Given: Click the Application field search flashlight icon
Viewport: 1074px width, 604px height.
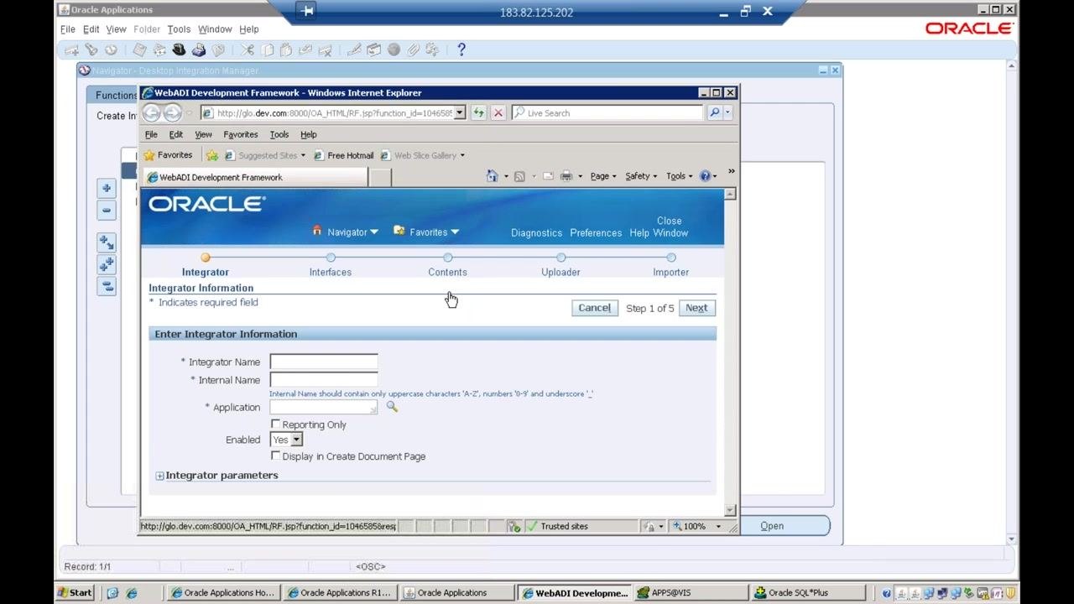Looking at the screenshot, I should pyautogui.click(x=392, y=407).
